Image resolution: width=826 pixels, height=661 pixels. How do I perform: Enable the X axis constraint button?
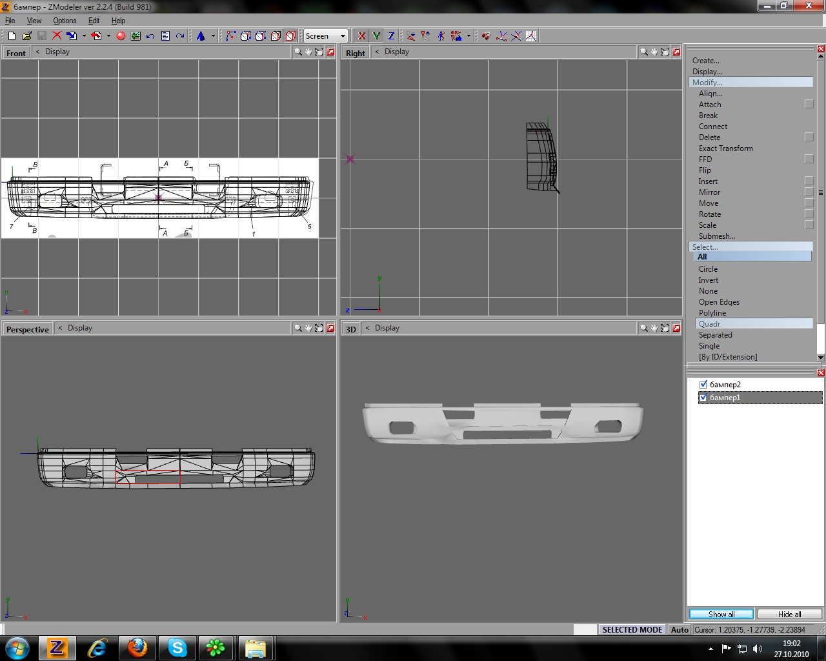point(361,36)
